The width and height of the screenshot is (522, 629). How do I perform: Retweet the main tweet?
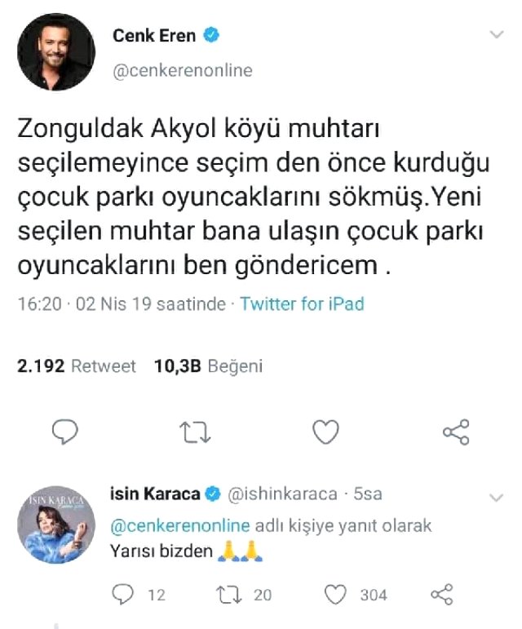coord(195,432)
